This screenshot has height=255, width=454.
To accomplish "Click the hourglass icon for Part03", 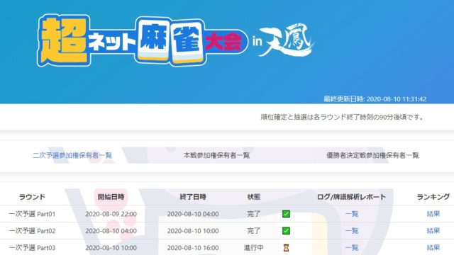I will (286, 248).
